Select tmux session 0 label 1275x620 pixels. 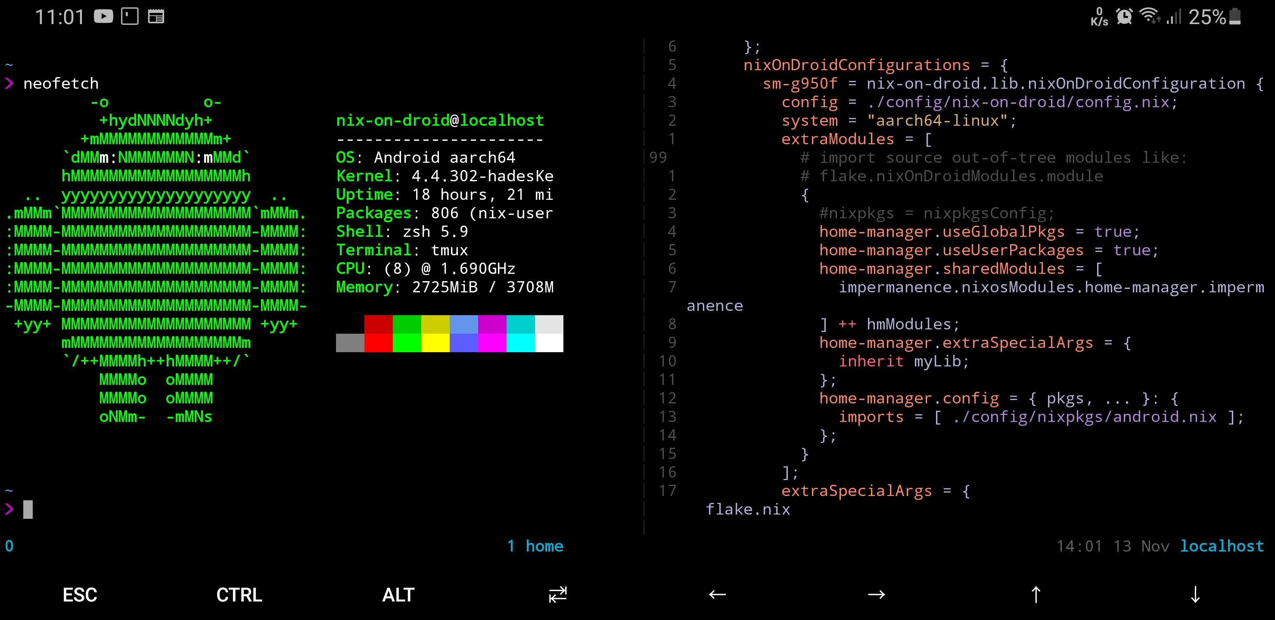[9, 546]
